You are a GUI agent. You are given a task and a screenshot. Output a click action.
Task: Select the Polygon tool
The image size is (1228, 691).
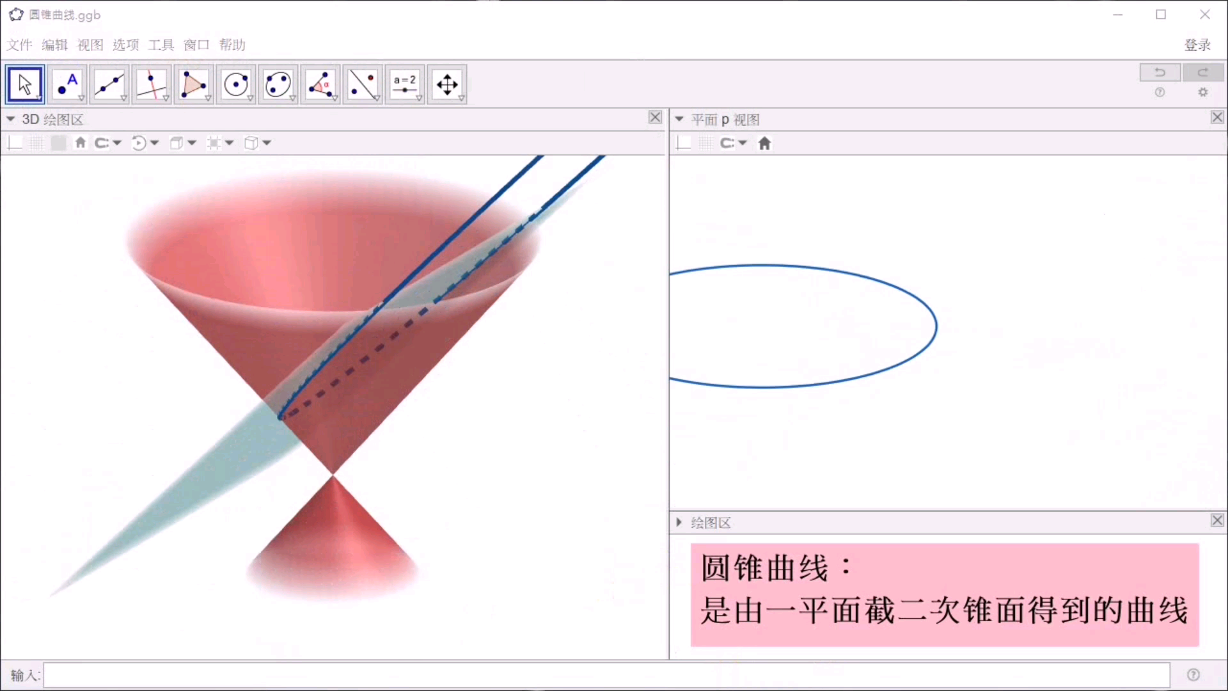click(x=193, y=84)
